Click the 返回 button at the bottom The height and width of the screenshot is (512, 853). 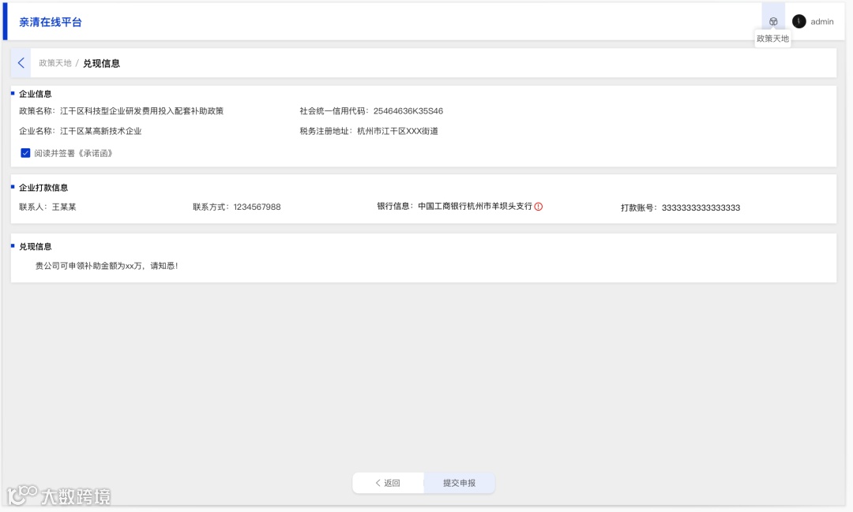click(x=388, y=483)
